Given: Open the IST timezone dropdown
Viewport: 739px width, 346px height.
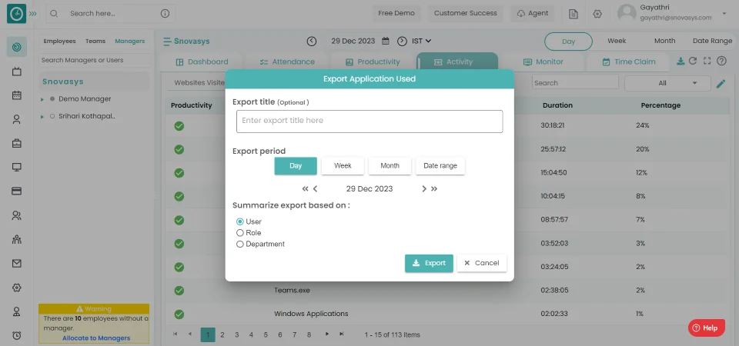Looking at the screenshot, I should click(421, 41).
